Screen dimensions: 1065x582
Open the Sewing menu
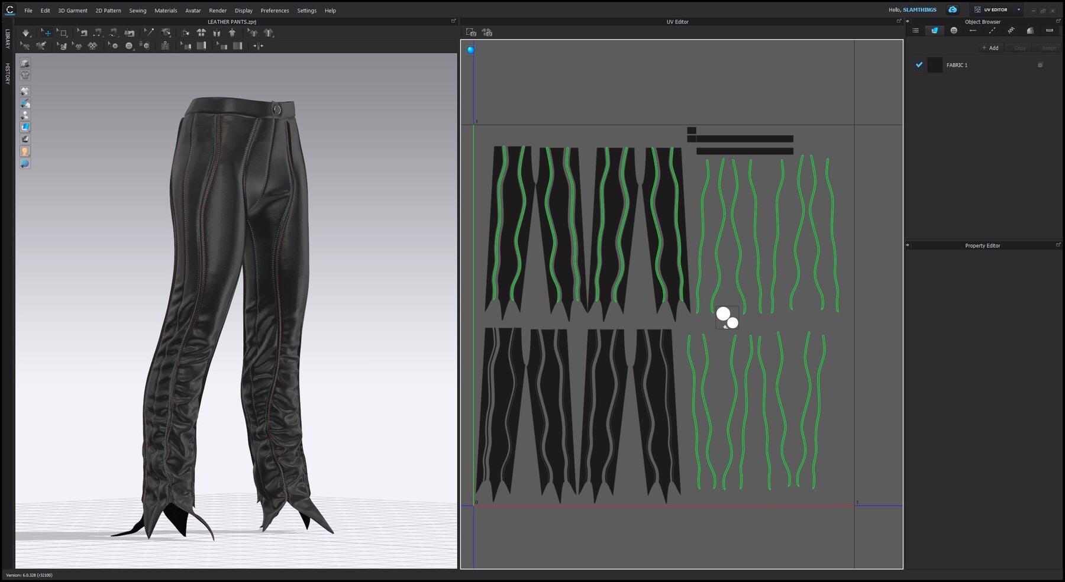tap(137, 10)
